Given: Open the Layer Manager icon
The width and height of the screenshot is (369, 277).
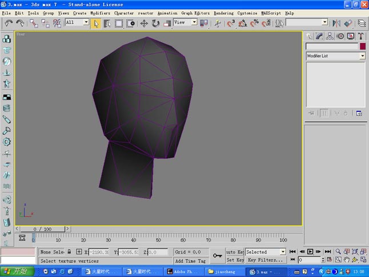Looking at the screenshot, I should click(362, 23).
